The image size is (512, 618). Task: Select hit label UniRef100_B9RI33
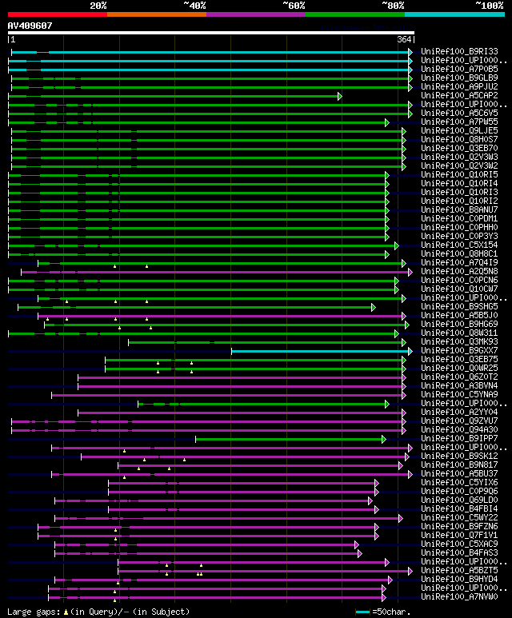pyautogui.click(x=459, y=52)
